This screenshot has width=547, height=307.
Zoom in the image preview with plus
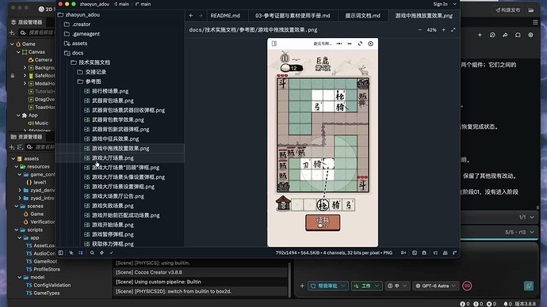(x=443, y=30)
